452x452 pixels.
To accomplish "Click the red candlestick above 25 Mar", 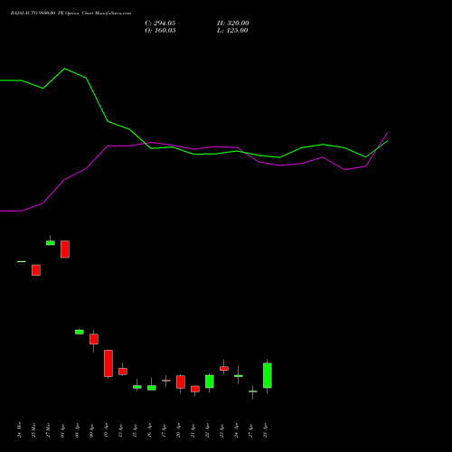I will [x=36, y=270].
